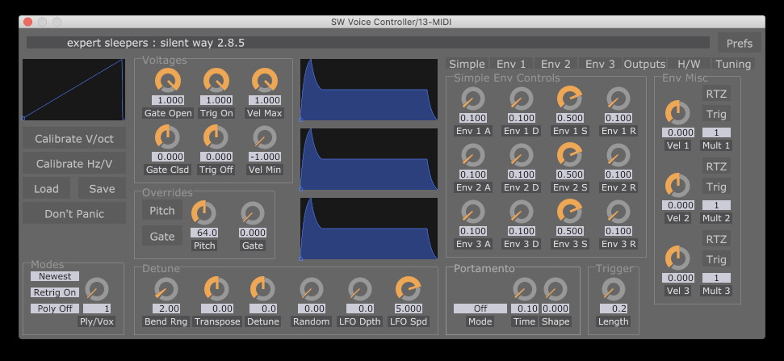Click the Transpose knob
Viewport: 784px width, 361px height.
pyautogui.click(x=216, y=289)
